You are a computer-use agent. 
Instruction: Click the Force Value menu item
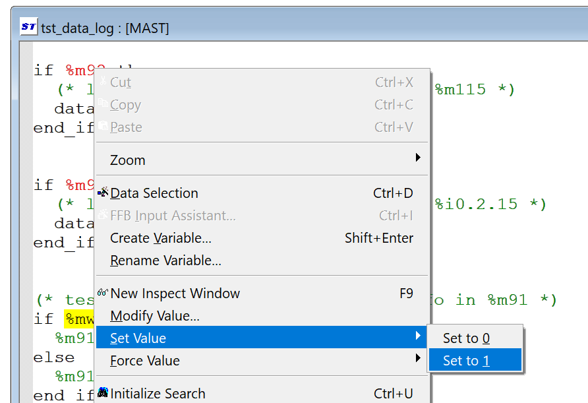pos(145,361)
